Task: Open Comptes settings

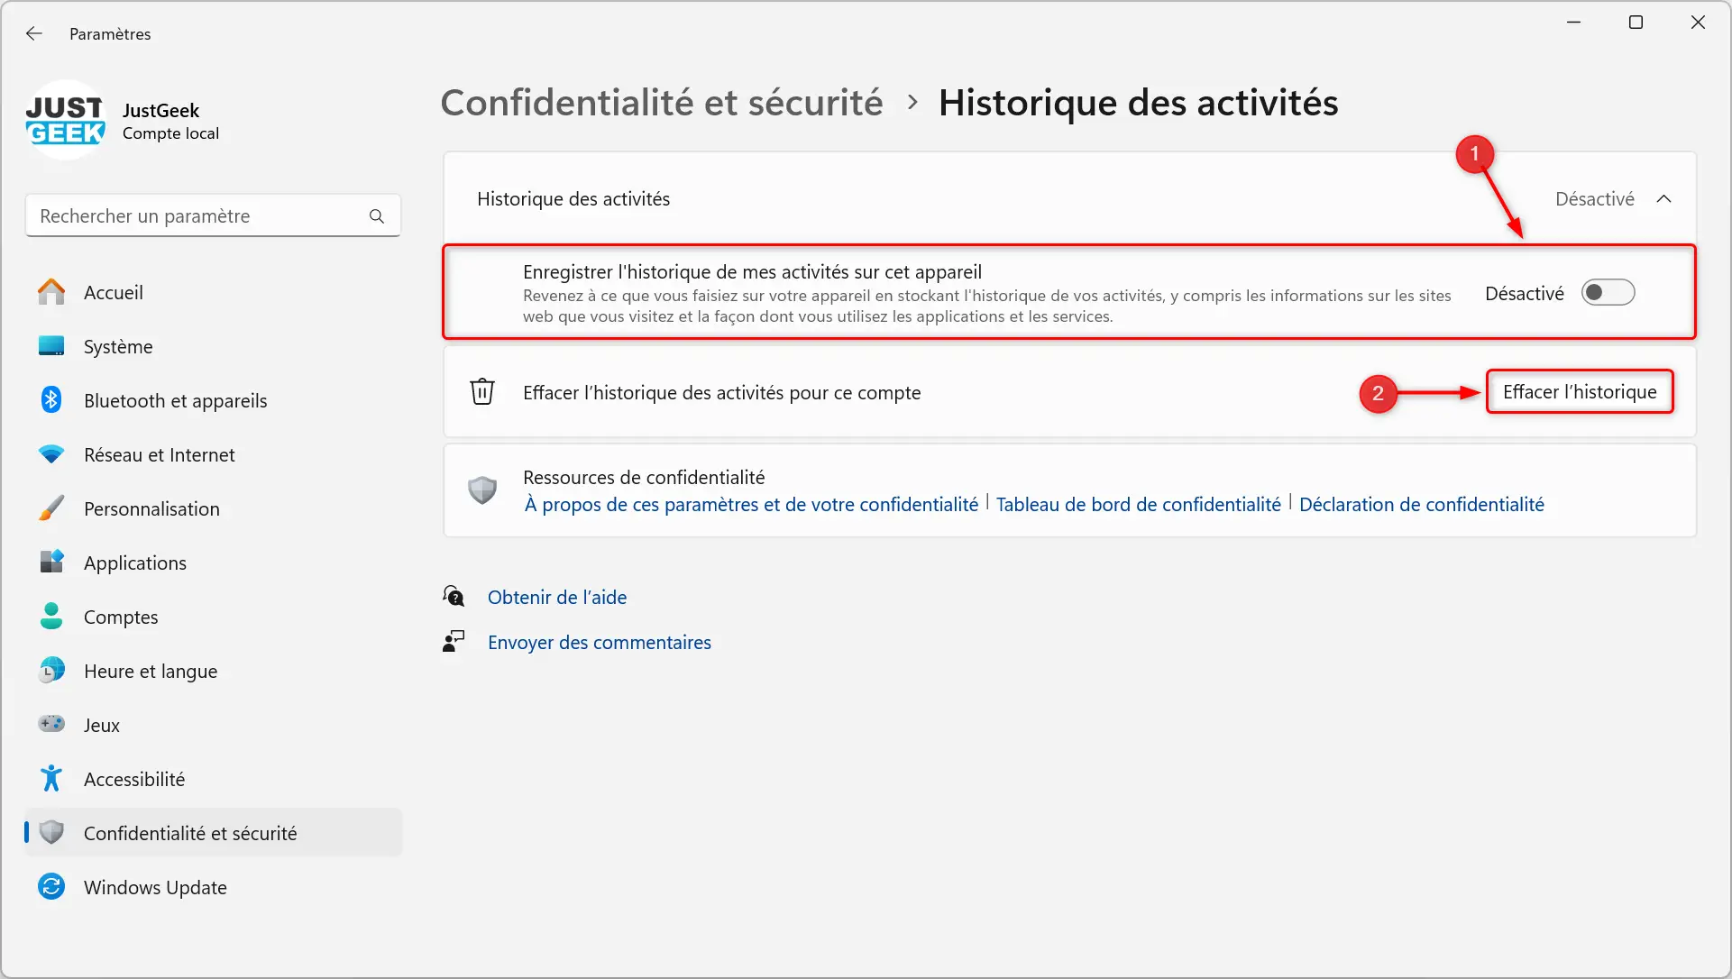Action: point(213,617)
